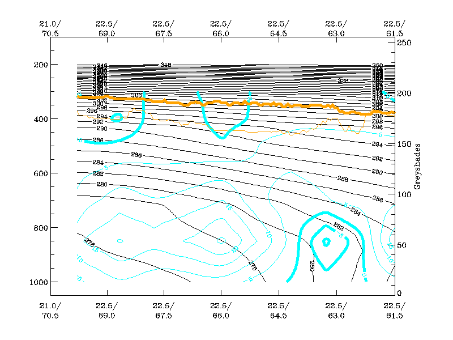
Task: Select the 600 label on left axis
Action: [39, 173]
